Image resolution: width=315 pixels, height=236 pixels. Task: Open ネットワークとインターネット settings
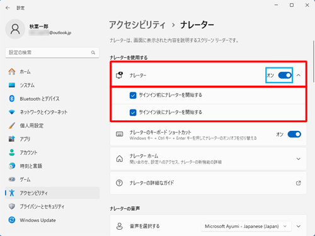(52, 112)
